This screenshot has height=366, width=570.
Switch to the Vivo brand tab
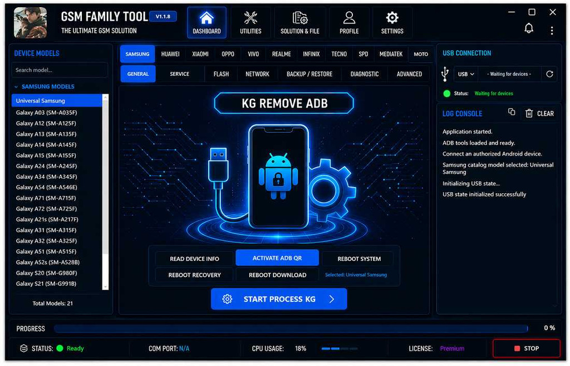pos(253,54)
